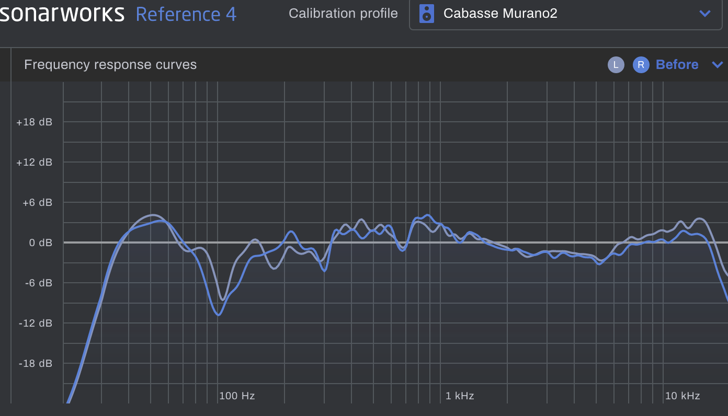Toggle the R channel curve indicator

[x=641, y=65]
